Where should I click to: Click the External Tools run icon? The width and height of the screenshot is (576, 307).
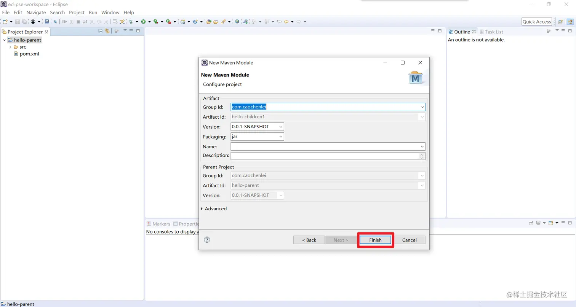(x=168, y=22)
